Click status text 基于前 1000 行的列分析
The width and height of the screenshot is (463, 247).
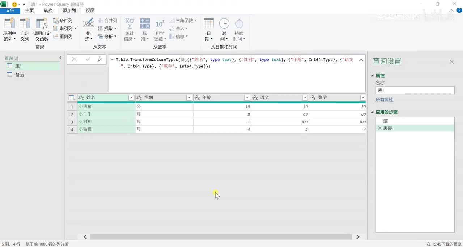click(x=47, y=244)
